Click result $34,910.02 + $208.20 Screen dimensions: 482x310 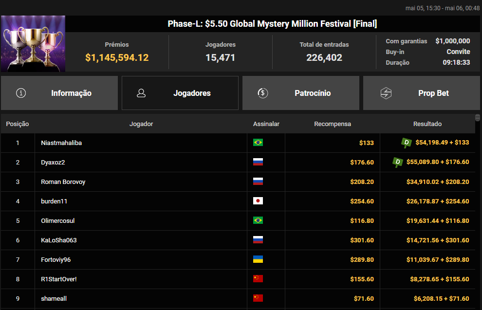tap(438, 182)
